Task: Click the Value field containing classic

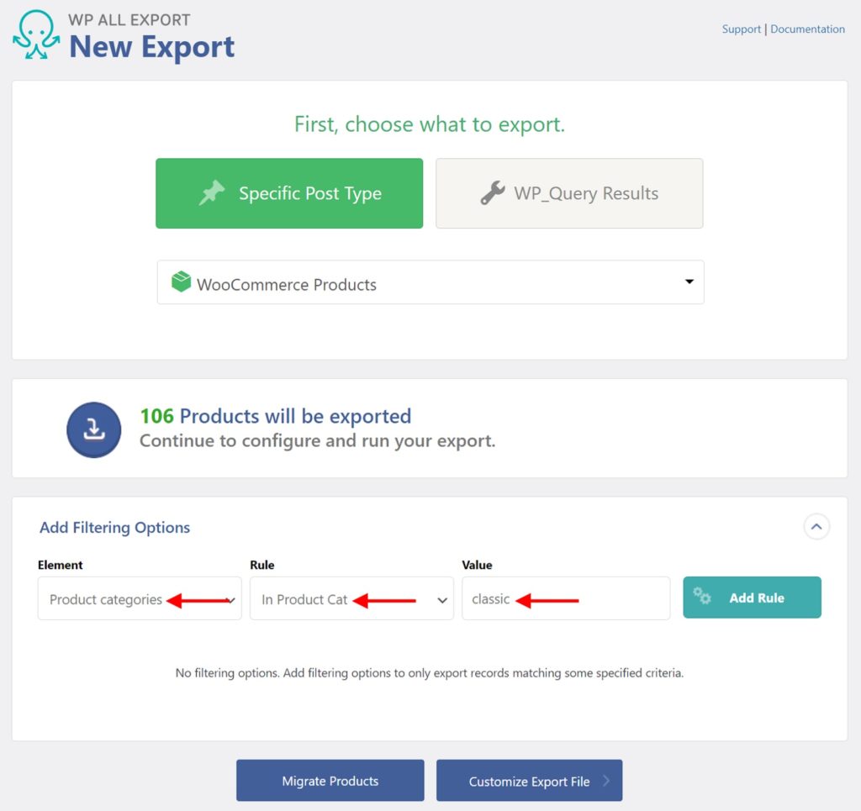Action: click(565, 598)
